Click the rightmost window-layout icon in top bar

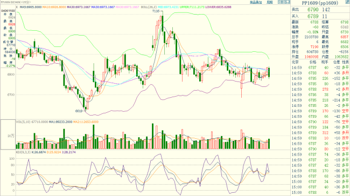(x=288, y=2)
